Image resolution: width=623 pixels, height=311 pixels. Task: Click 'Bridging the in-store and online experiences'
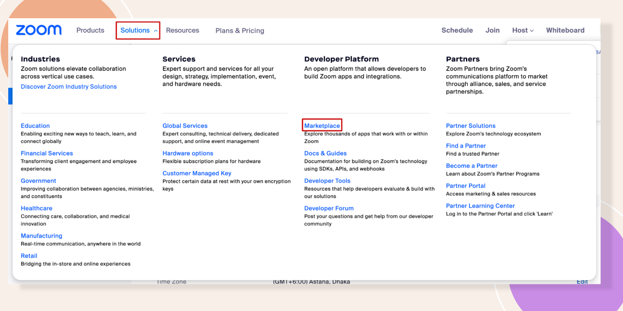click(76, 264)
